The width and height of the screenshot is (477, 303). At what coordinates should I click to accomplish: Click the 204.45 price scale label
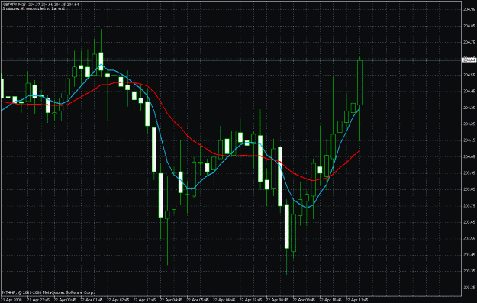coord(469,92)
